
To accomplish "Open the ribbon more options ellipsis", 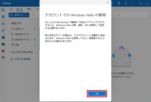I will (x=119, y=15).
